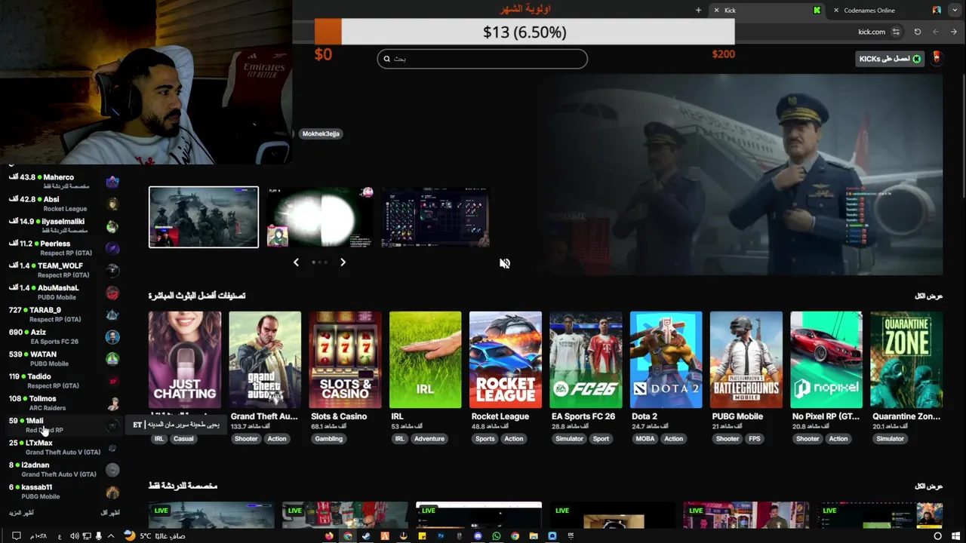Select the first featured stream thumbnail

(x=204, y=217)
